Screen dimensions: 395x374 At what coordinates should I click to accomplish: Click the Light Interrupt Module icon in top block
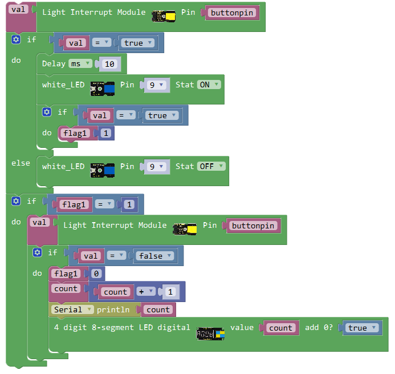pos(164,17)
